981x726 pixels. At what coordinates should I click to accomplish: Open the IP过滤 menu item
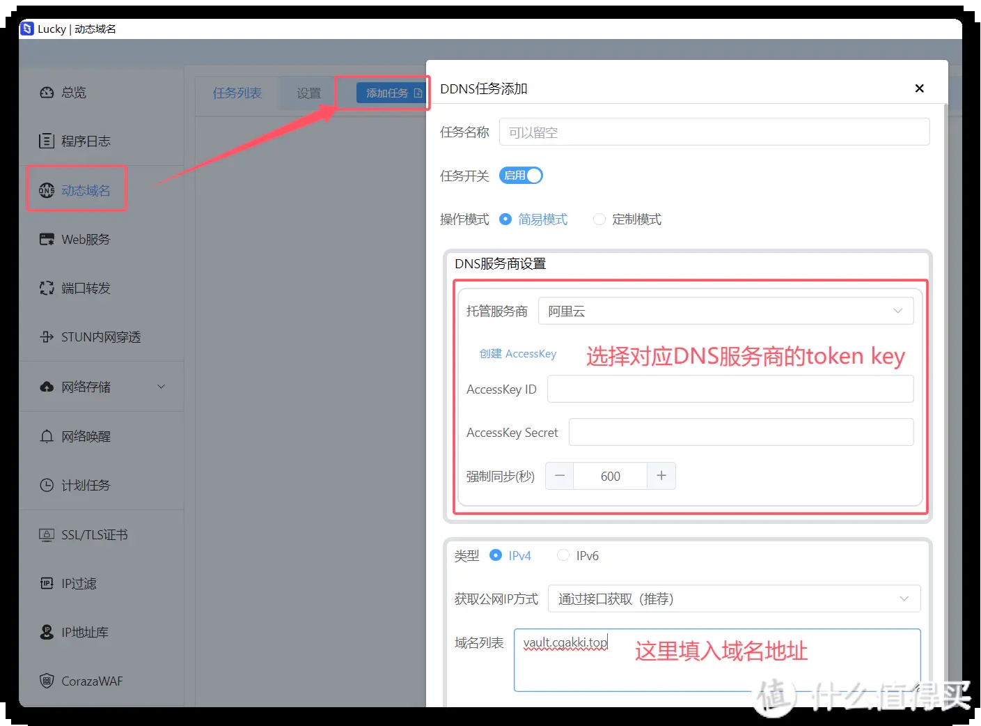[102, 584]
